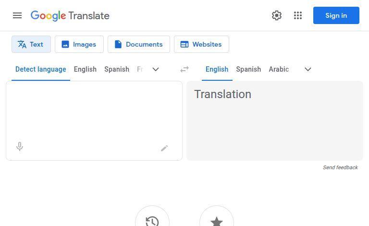Select Detect language as source

[x=41, y=69]
